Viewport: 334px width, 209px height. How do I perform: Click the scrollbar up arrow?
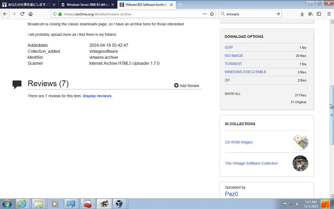pos(332,21)
